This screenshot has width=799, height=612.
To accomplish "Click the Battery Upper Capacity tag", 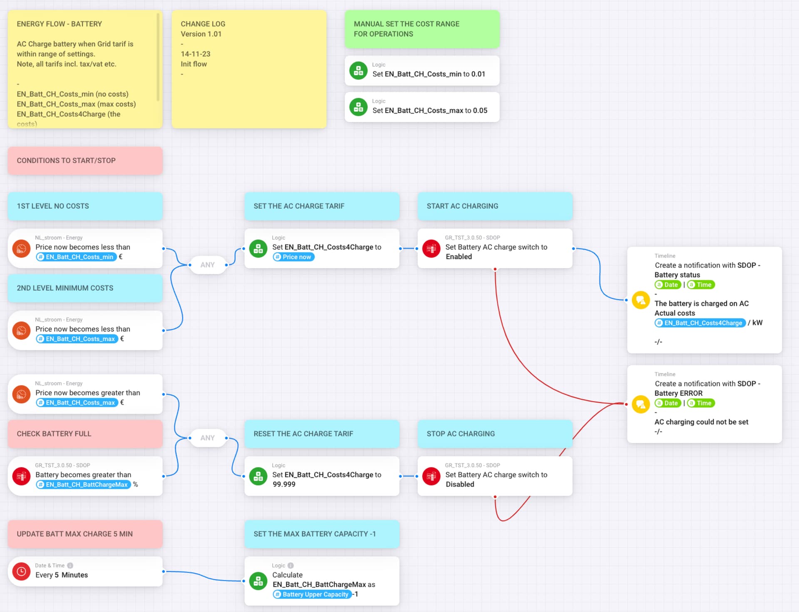I will click(x=312, y=594).
